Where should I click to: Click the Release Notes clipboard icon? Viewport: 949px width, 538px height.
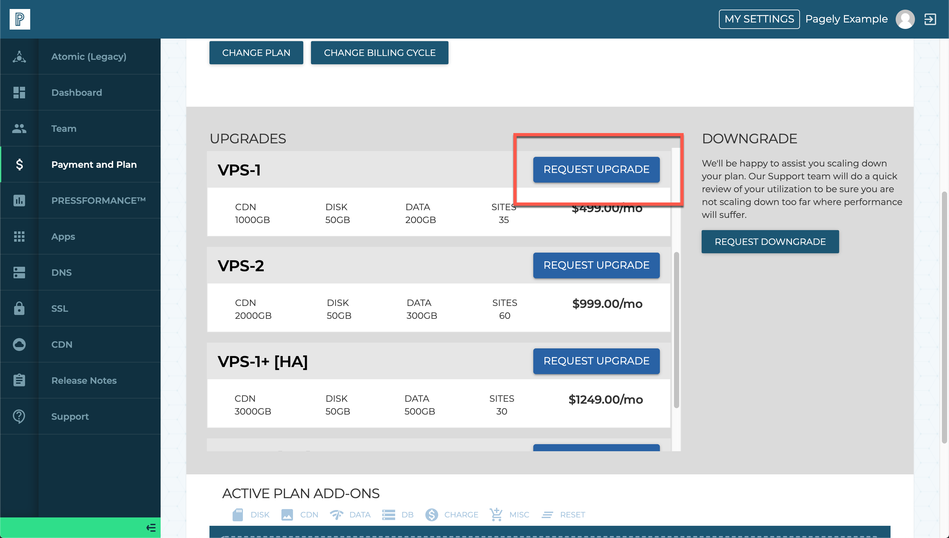(19, 380)
